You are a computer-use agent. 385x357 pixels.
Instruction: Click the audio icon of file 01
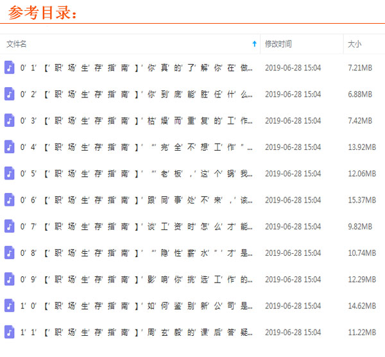coord(9,67)
